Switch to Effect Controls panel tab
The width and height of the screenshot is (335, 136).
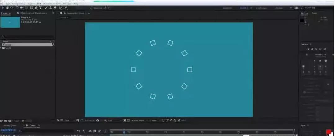(x=33, y=13)
